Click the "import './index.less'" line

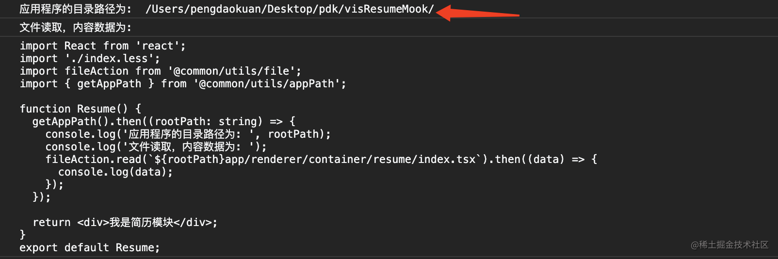point(90,59)
